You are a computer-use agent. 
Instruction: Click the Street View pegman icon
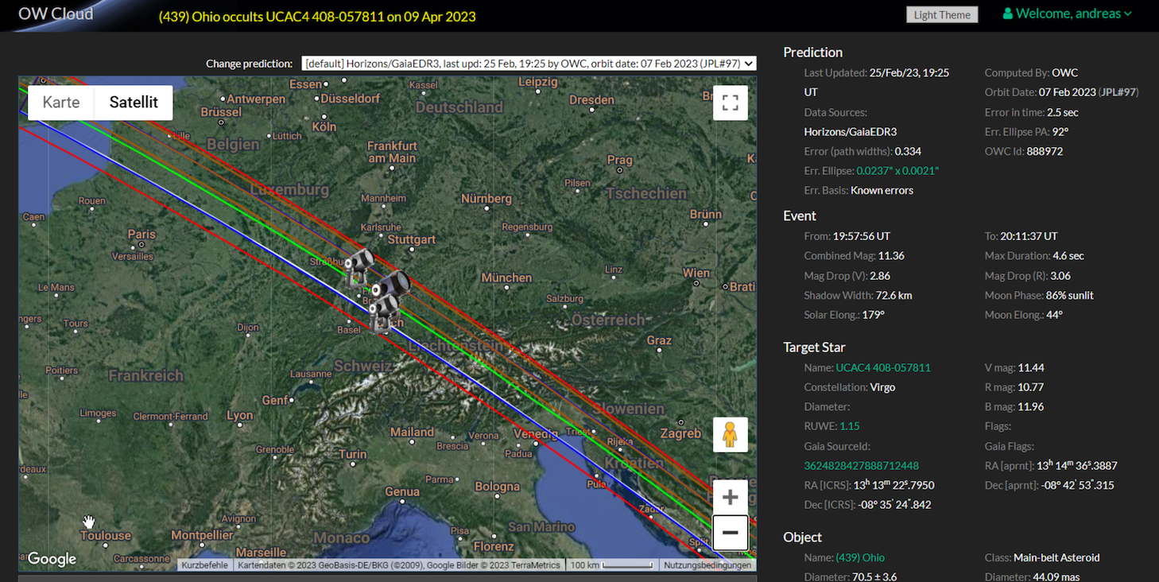[x=730, y=435]
